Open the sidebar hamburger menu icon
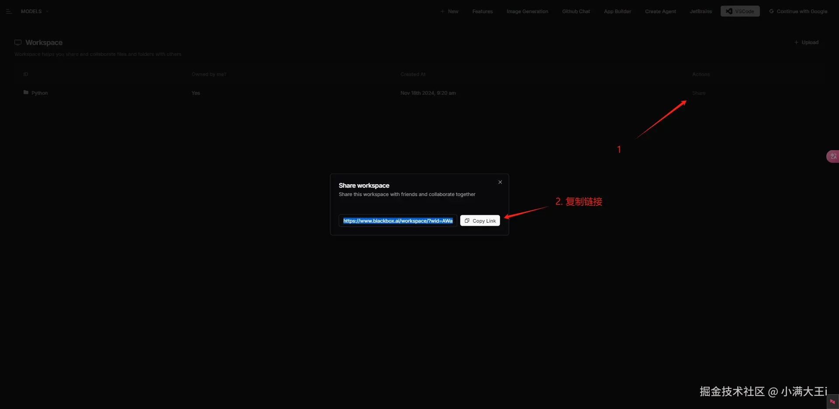This screenshot has height=409, width=839. 9,11
